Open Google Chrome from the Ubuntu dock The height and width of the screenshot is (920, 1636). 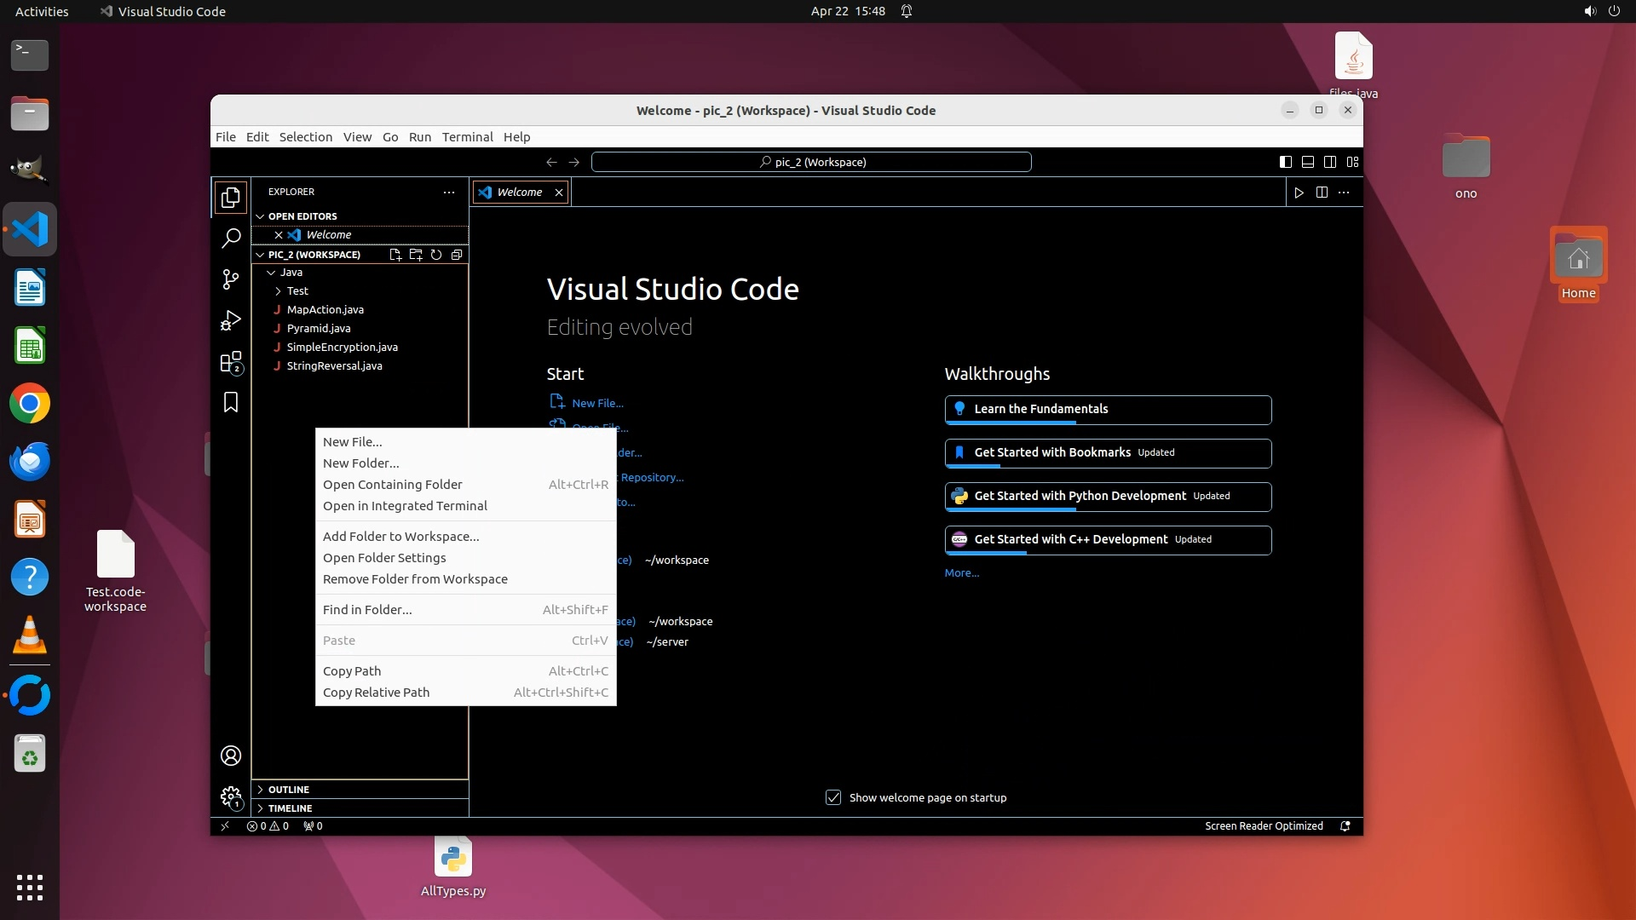click(x=30, y=404)
